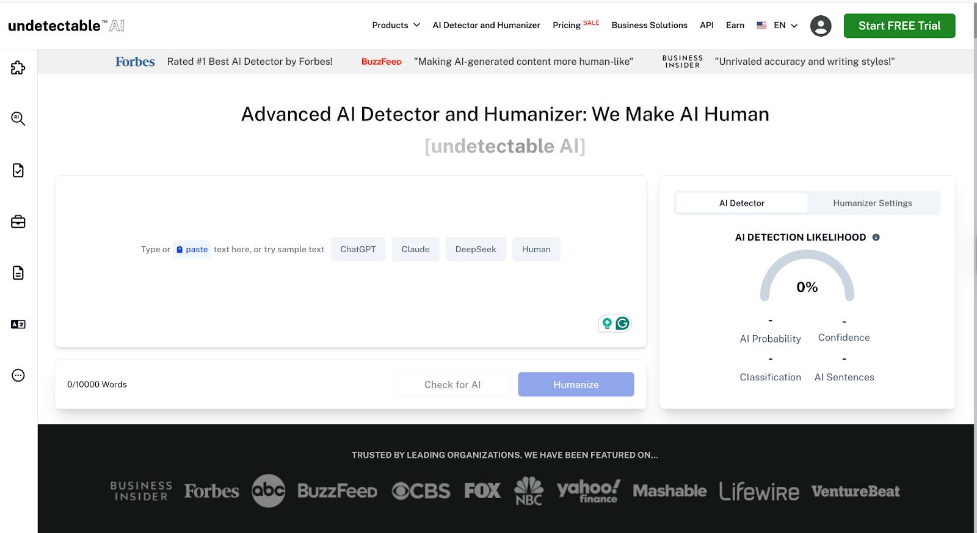
Task: Click the 'Classification' label
Action: pos(770,377)
